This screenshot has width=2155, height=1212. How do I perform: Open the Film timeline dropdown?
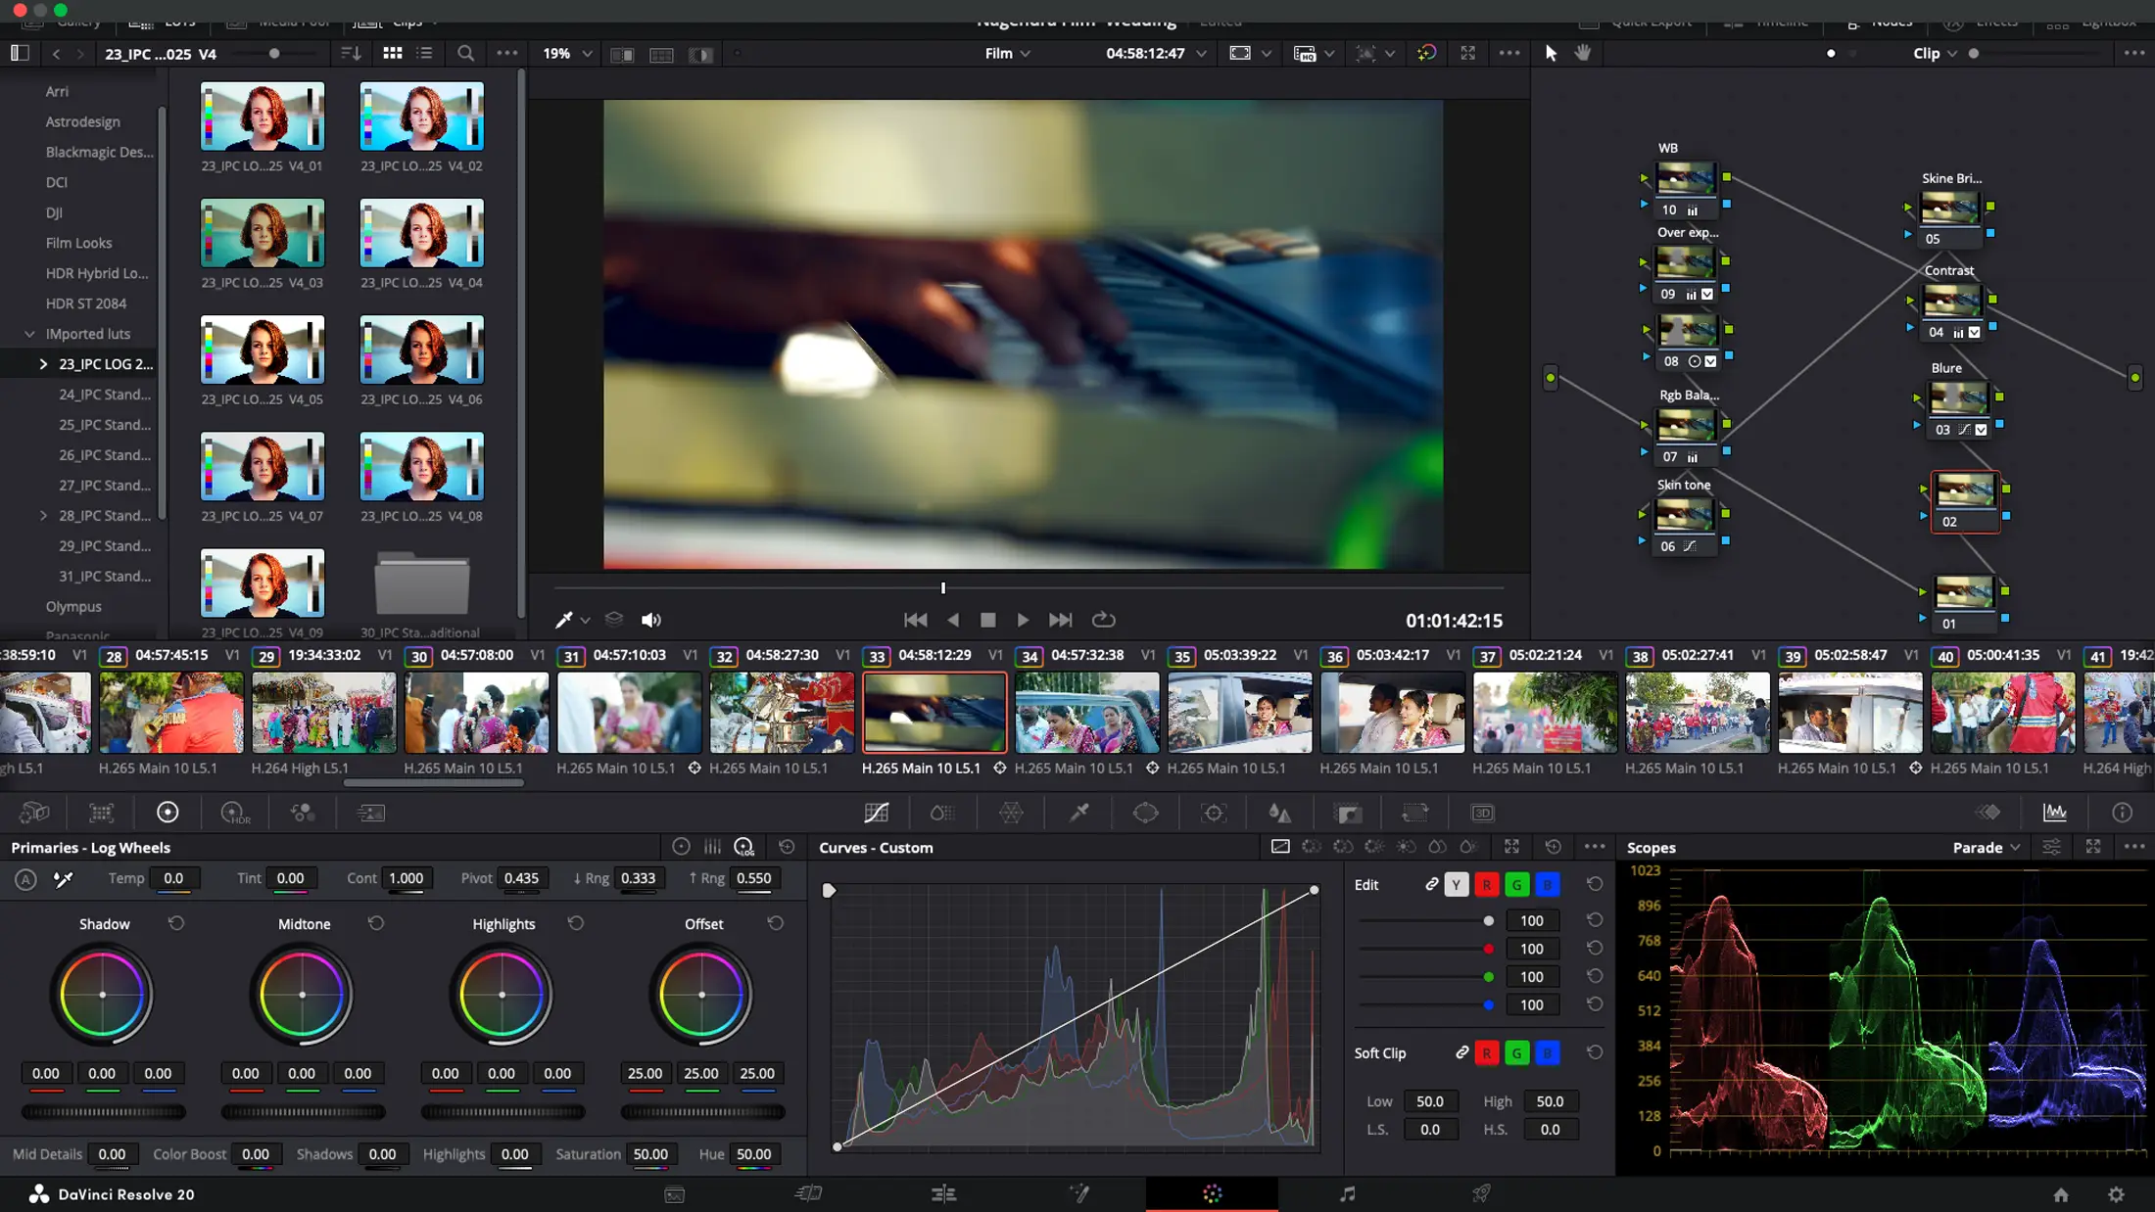1008,54
